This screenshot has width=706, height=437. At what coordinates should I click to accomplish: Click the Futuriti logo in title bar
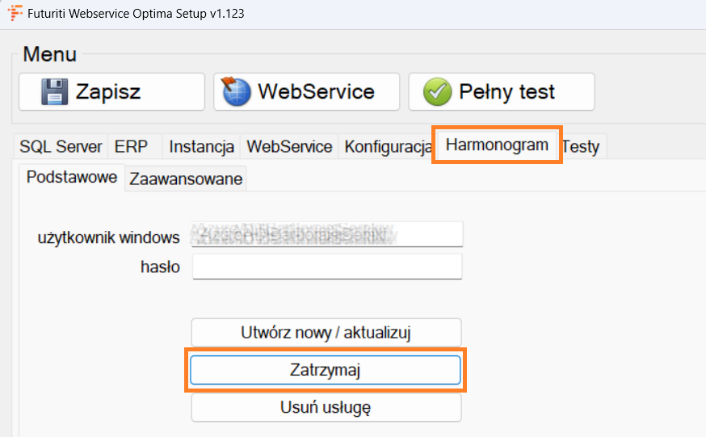point(15,14)
